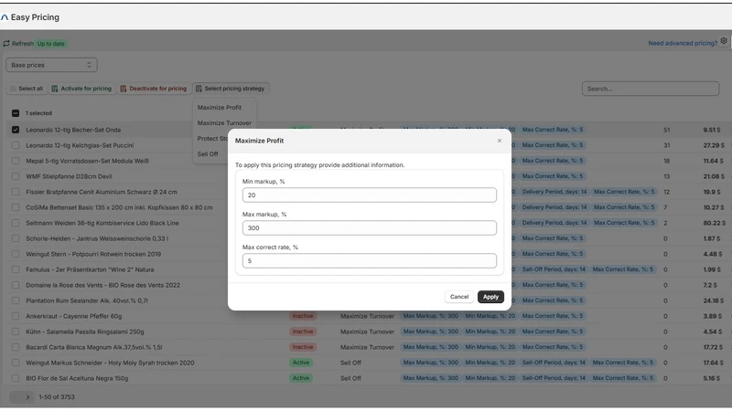Image resolution: width=732 pixels, height=411 pixels.
Task: Click the Deactivate for pricing icon
Action: [124, 89]
